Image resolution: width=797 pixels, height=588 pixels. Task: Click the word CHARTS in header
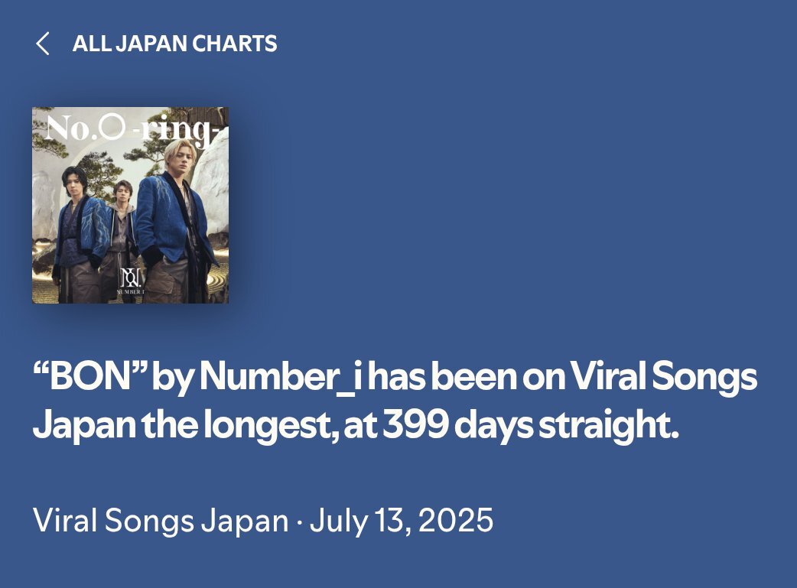tap(235, 44)
